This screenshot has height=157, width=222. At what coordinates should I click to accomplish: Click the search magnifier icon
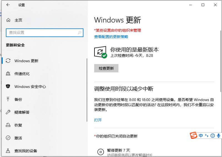(79, 33)
